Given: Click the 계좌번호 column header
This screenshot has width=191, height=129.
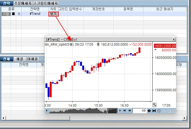Looking at the screenshot, I should (x=98, y=9).
